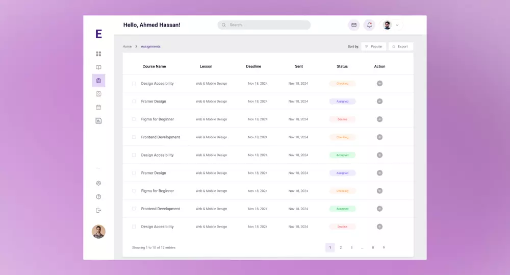
Task: Expand the profile dropdown chevron in header
Action: tap(397, 25)
